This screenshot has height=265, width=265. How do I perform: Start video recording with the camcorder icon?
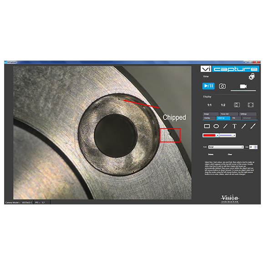tap(243, 87)
